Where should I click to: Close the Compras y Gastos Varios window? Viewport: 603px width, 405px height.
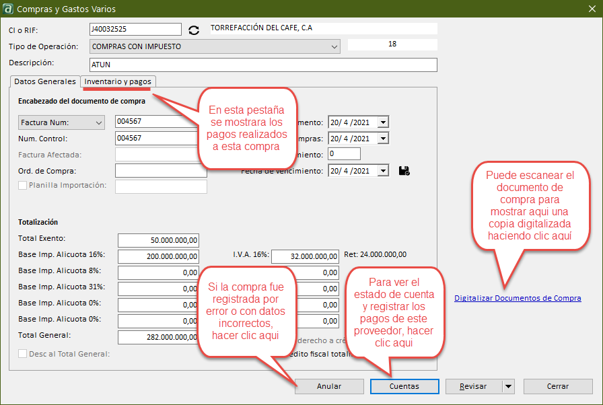pyautogui.click(x=587, y=9)
